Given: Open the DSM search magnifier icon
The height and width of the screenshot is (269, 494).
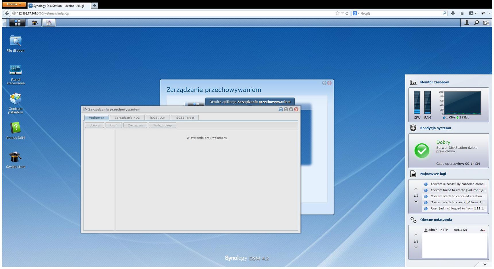Looking at the screenshot, I should (476, 23).
